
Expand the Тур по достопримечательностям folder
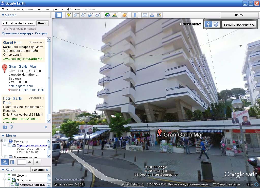point(5,145)
